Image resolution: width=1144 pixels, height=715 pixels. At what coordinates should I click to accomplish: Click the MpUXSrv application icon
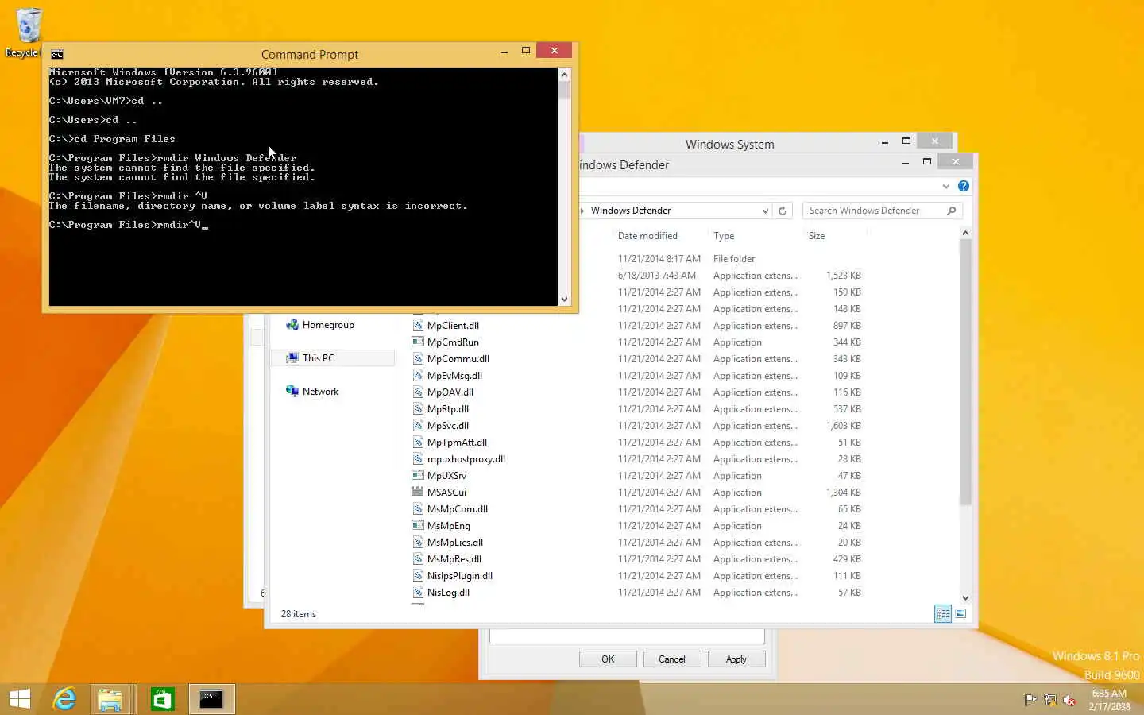click(418, 476)
